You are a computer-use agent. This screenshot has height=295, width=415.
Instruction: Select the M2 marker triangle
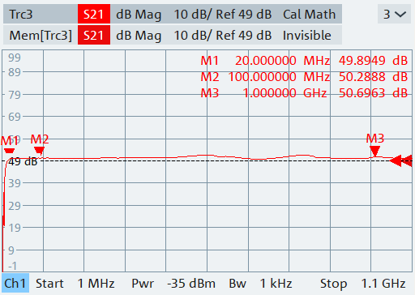(40, 151)
